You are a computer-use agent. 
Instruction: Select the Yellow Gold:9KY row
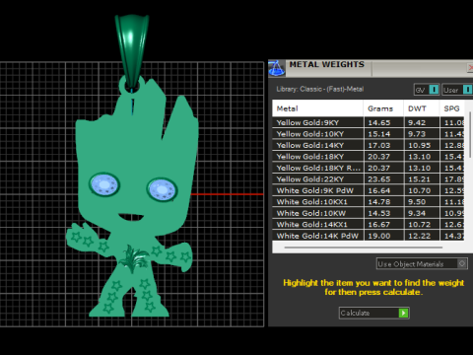coord(369,122)
